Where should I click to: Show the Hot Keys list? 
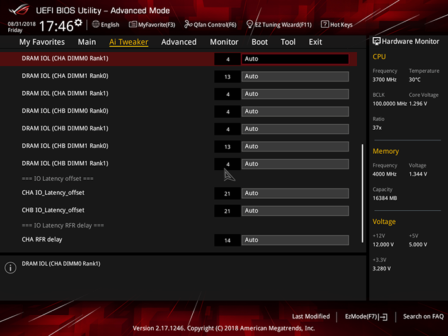341,25
